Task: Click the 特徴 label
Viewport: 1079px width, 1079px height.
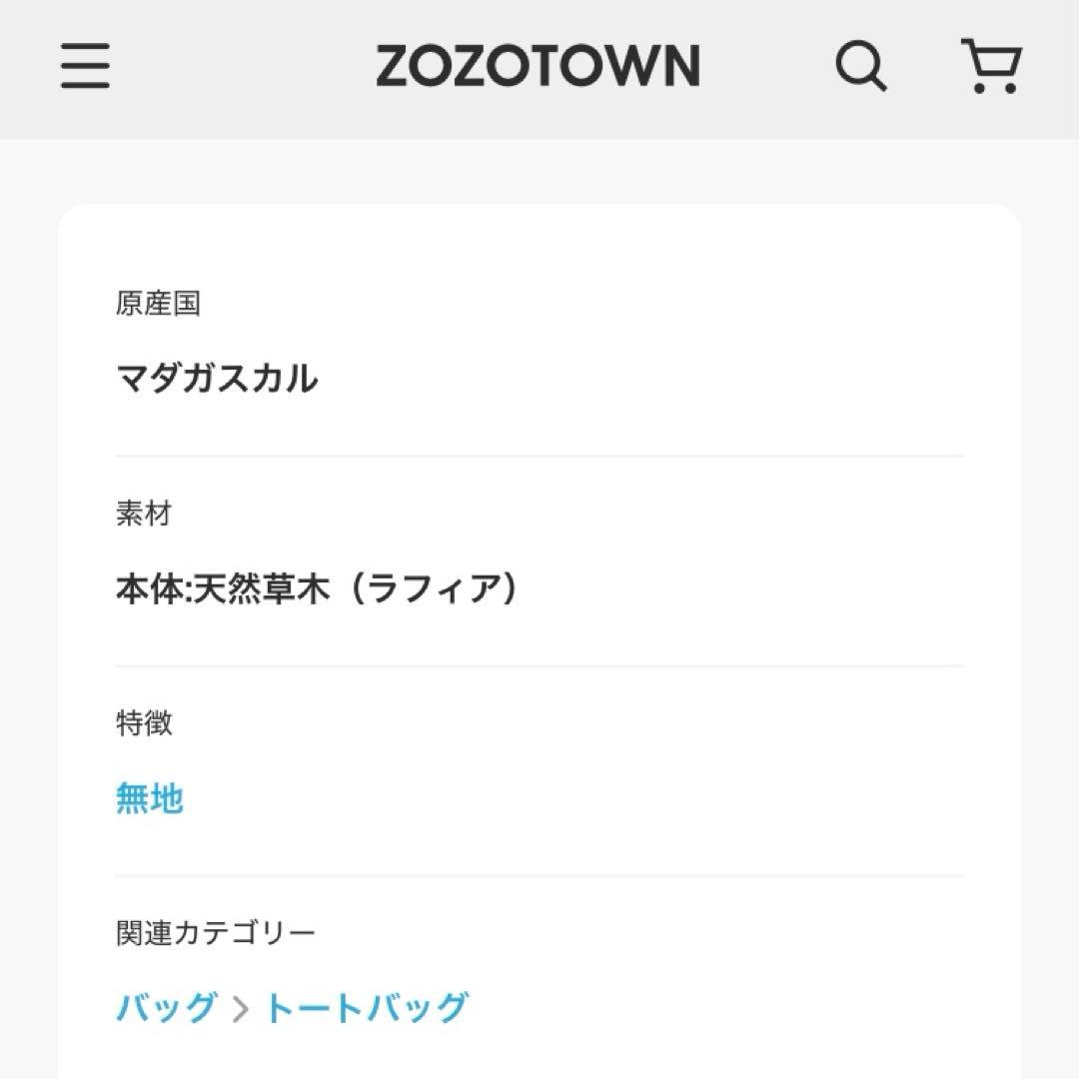Action: [x=144, y=723]
